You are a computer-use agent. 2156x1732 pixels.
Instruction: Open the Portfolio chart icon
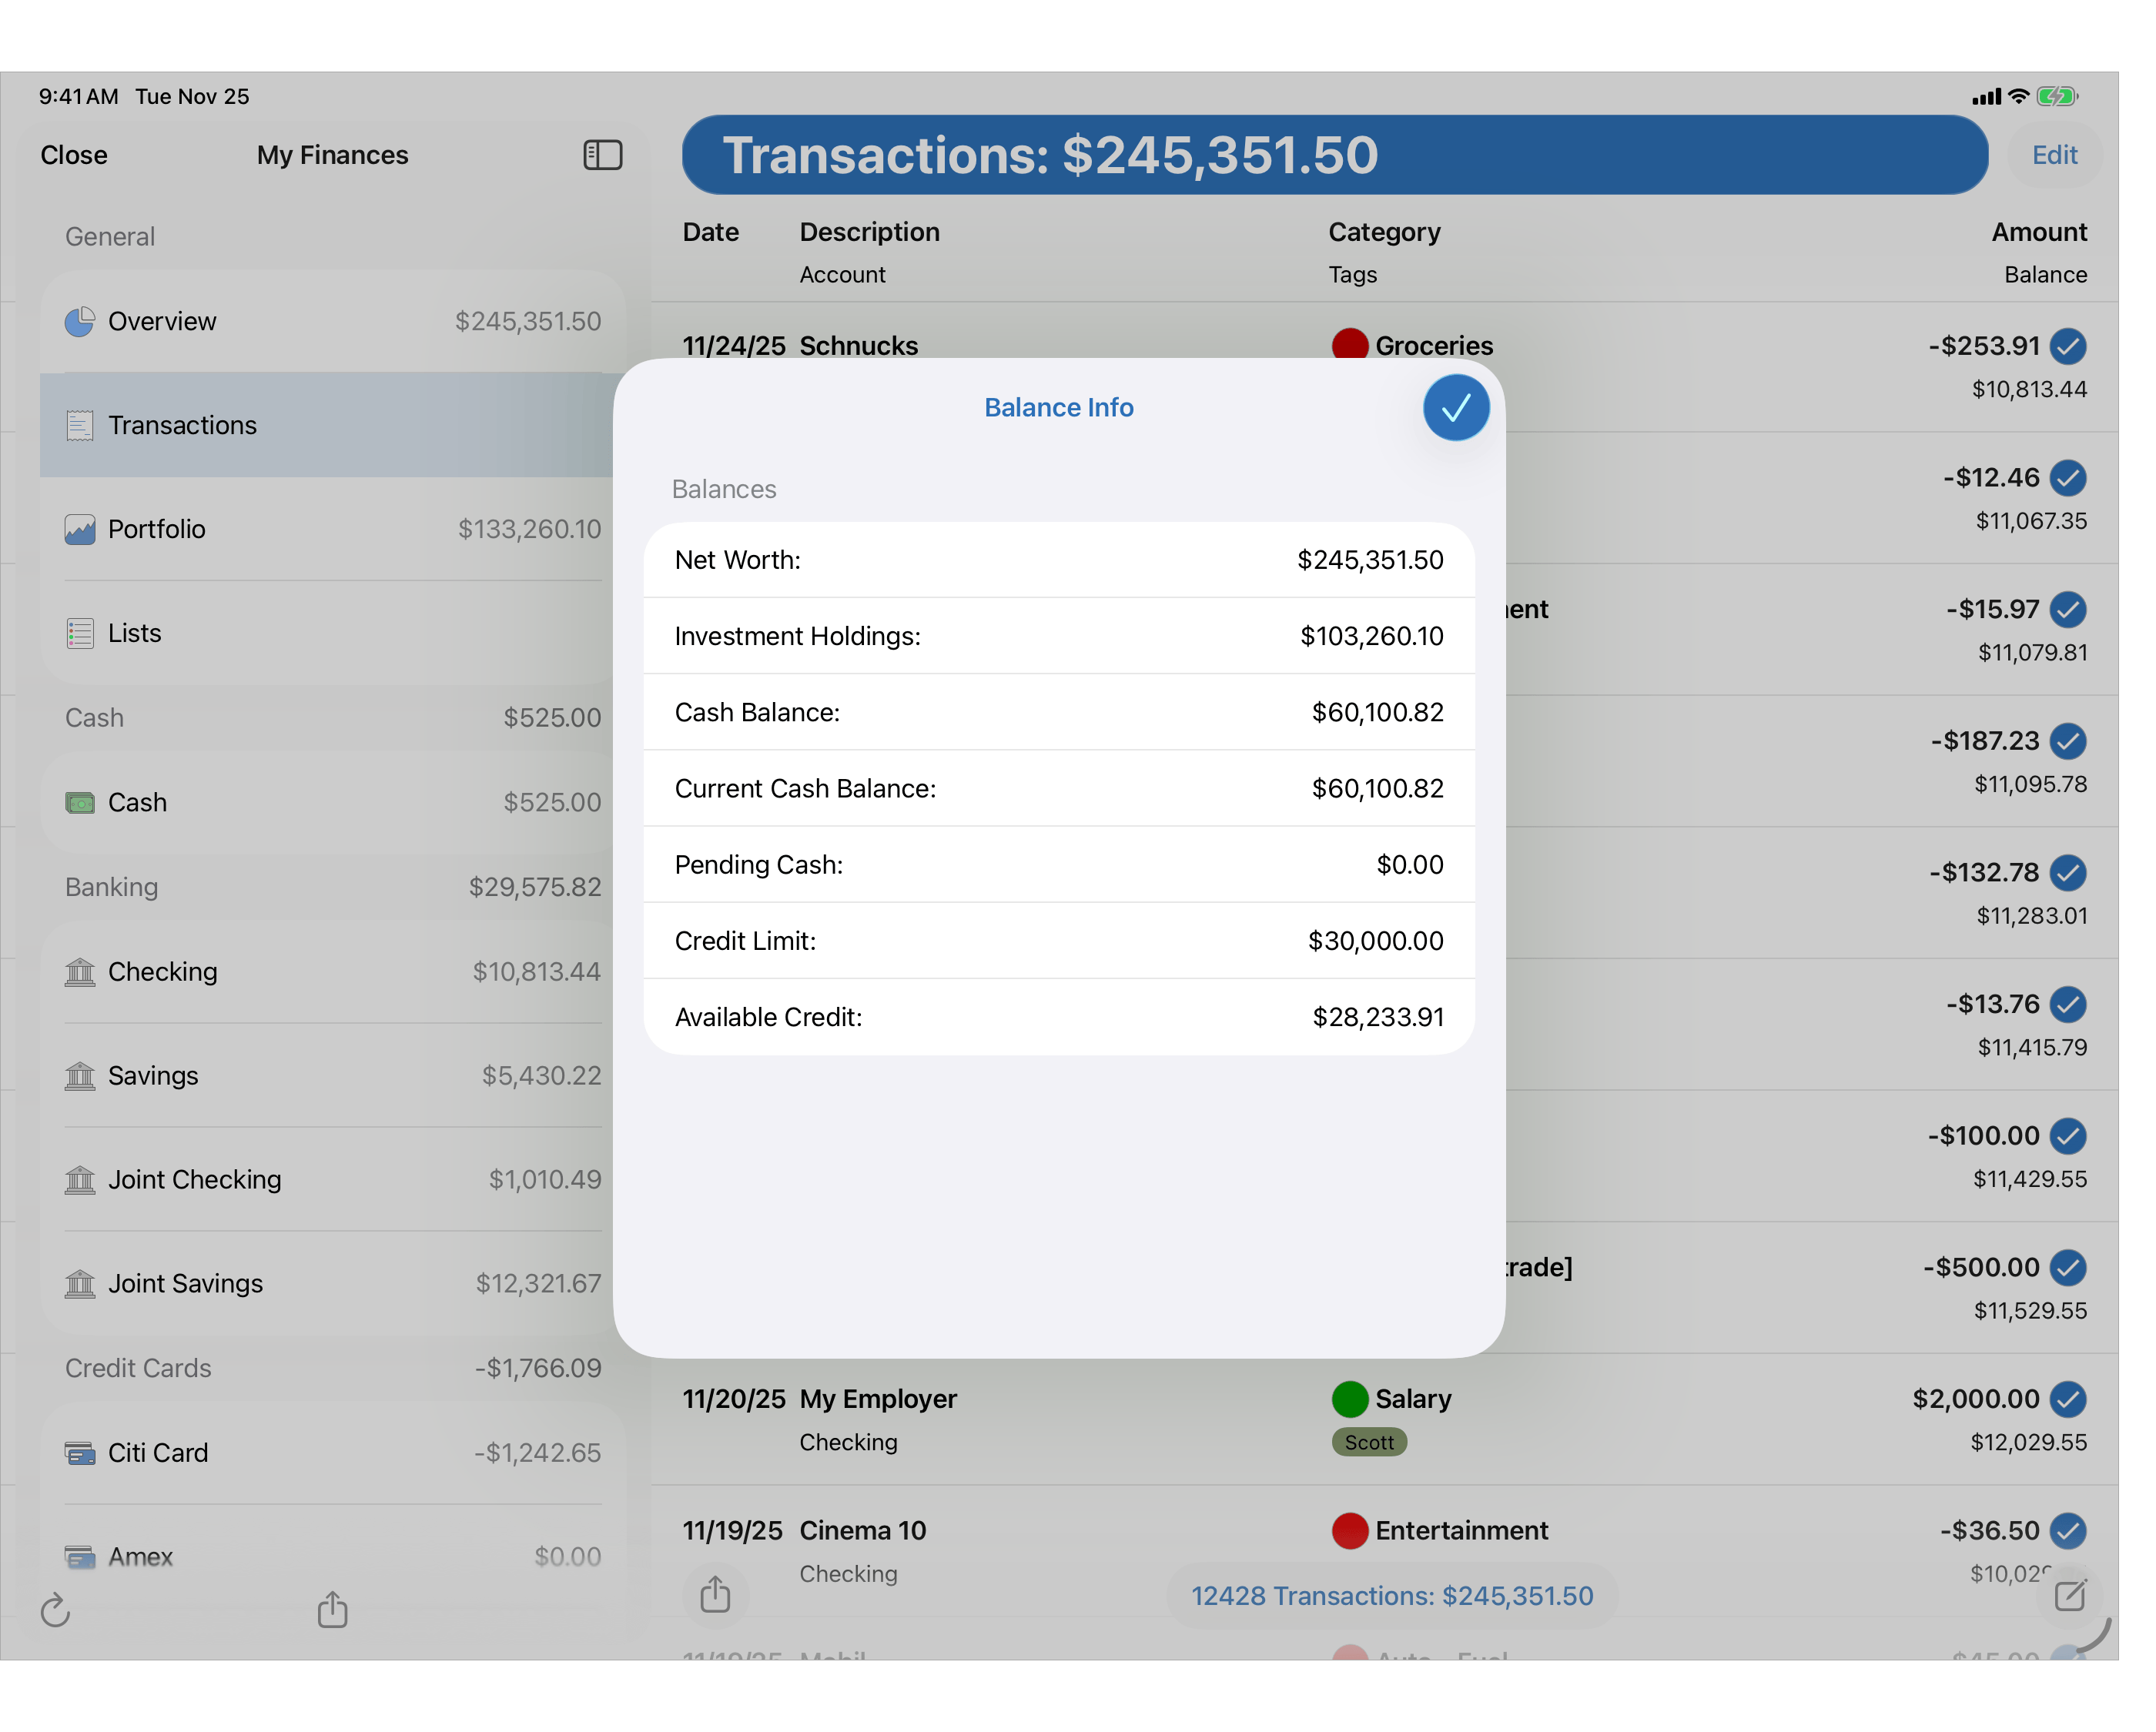(x=80, y=529)
